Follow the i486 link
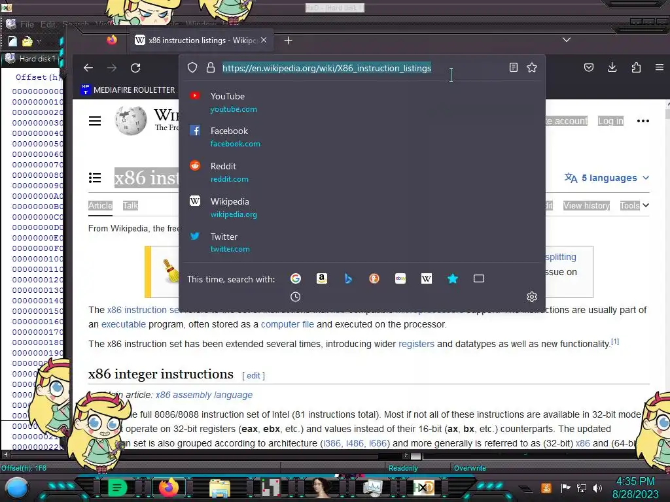The width and height of the screenshot is (670, 502). click(355, 443)
